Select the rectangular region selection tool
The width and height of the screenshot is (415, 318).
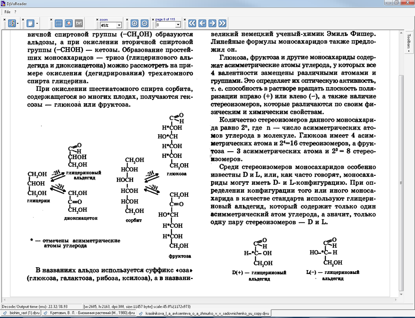[x=59, y=23]
